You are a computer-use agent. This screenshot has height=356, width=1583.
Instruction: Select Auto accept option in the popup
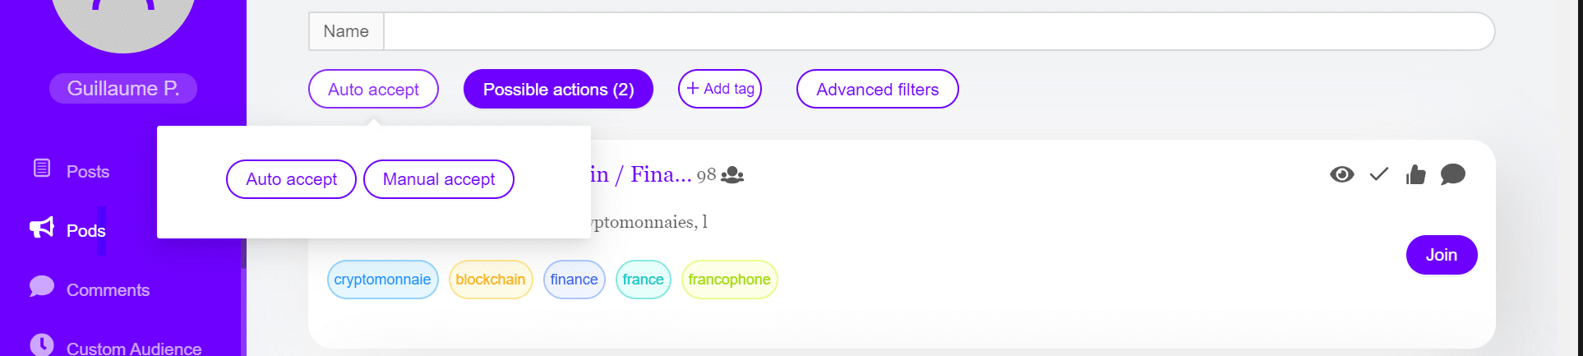[x=291, y=179]
